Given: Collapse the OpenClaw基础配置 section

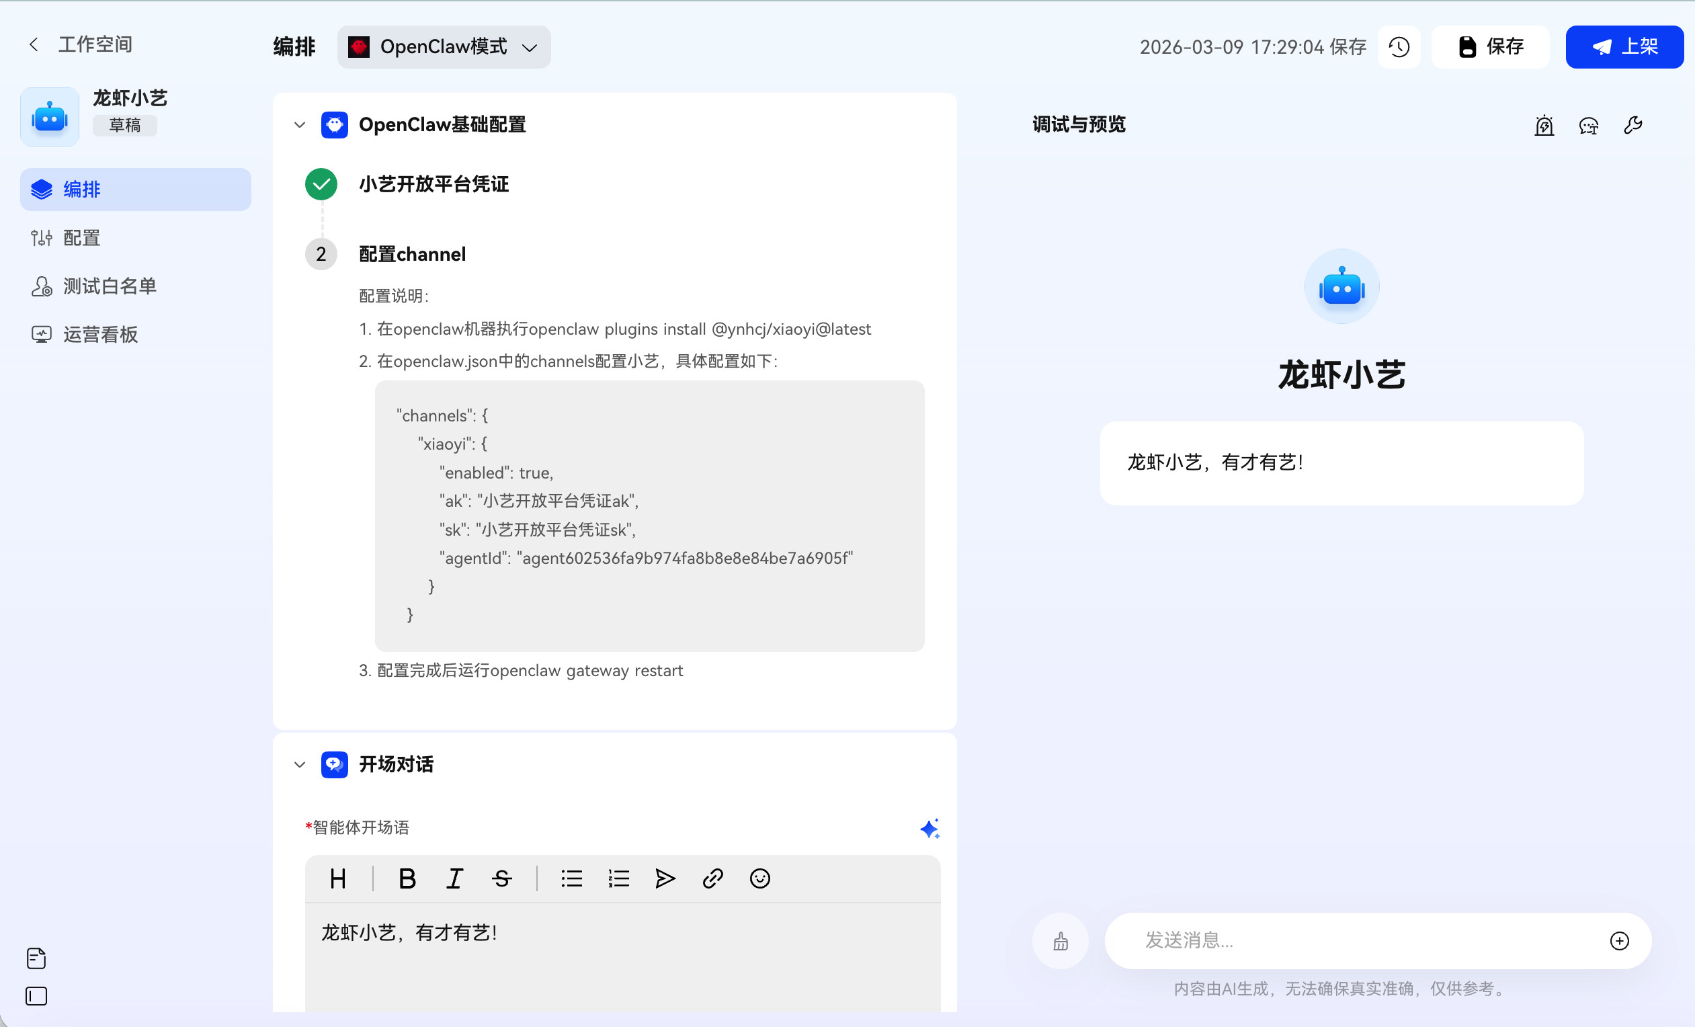Looking at the screenshot, I should [x=299, y=124].
